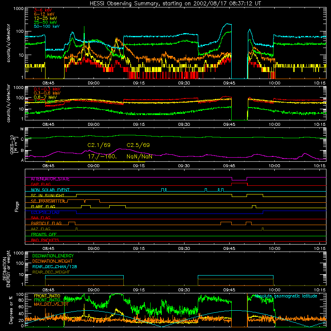Viewport: 331px width, 331px height.
Task: Select the 6-12 keV legend label
Action: [x=44, y=14]
